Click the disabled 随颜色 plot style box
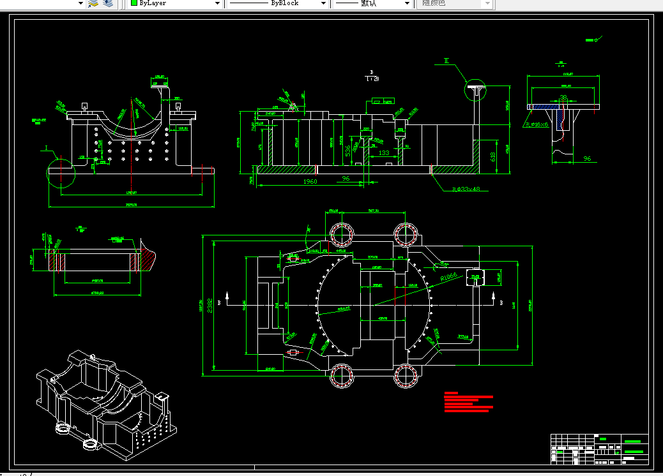The height and width of the screenshot is (476, 663). (455, 3)
